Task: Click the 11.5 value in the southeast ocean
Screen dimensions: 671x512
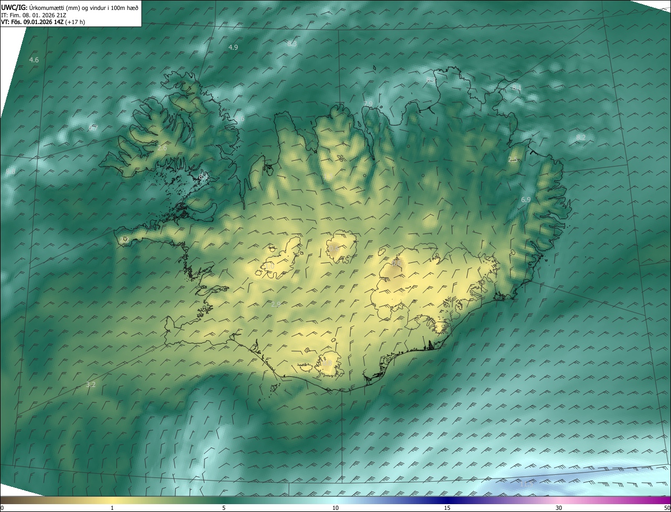Action: point(526,484)
